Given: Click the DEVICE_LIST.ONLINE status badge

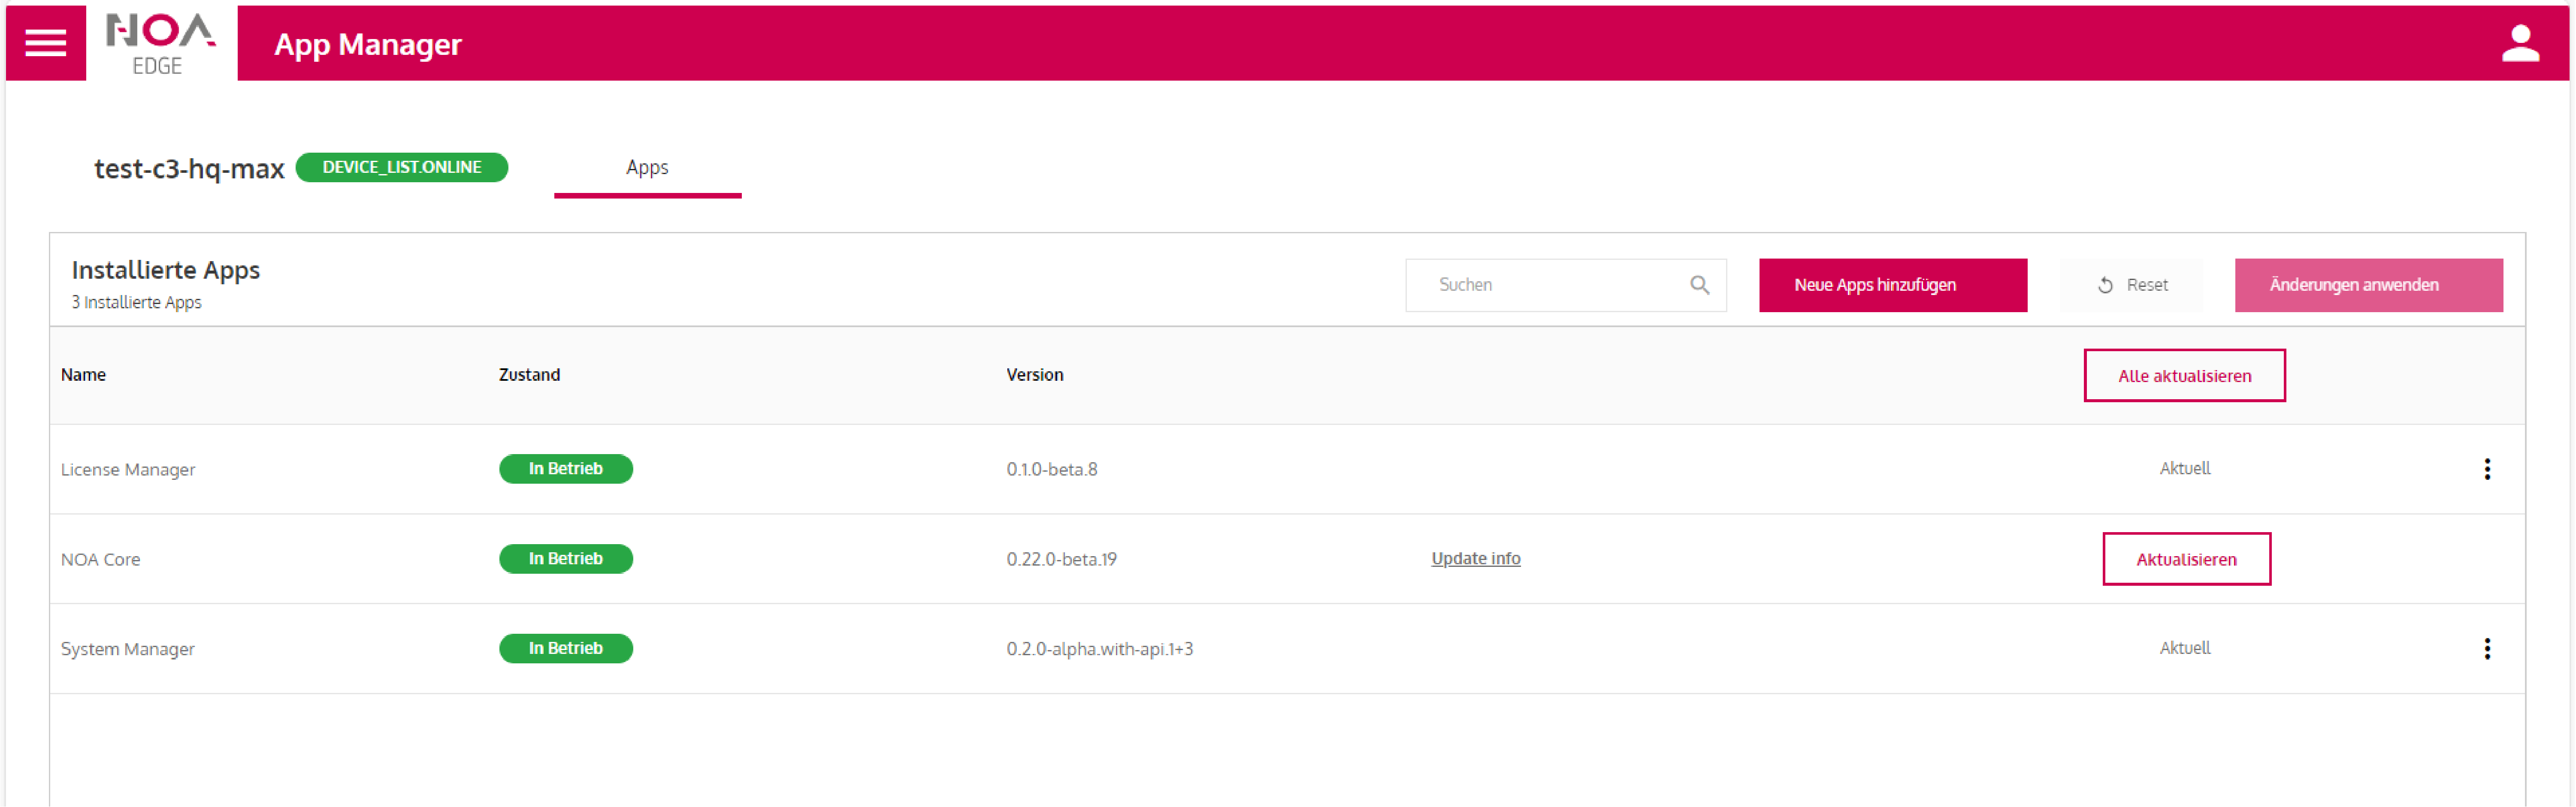Looking at the screenshot, I should (402, 167).
